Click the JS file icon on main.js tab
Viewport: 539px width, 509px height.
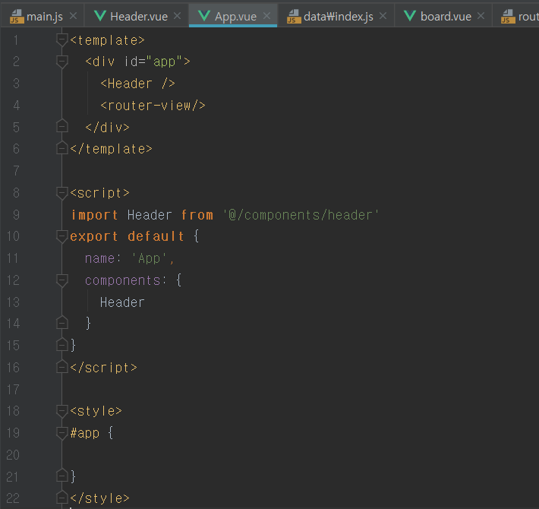[17, 16]
